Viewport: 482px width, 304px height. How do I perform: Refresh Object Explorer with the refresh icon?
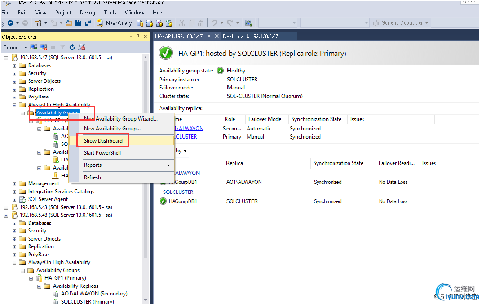coord(72,47)
